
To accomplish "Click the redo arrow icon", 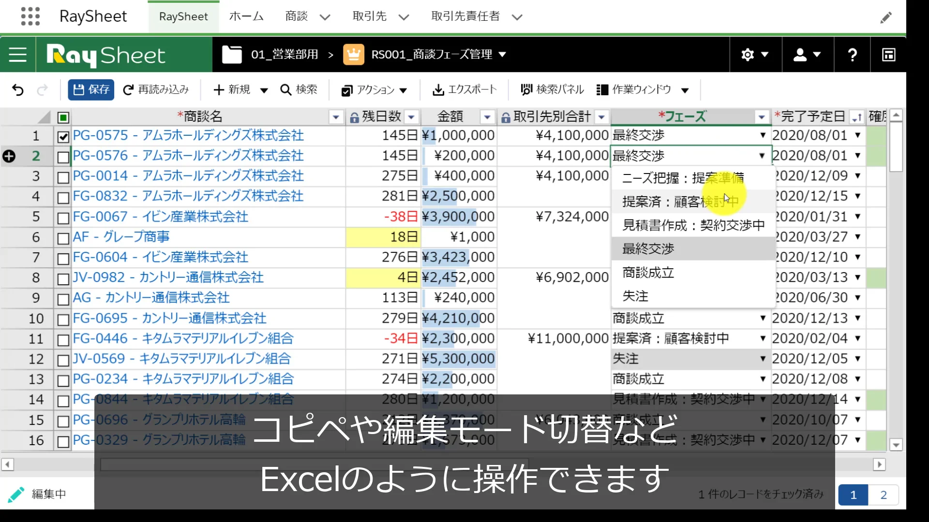I will pos(43,90).
